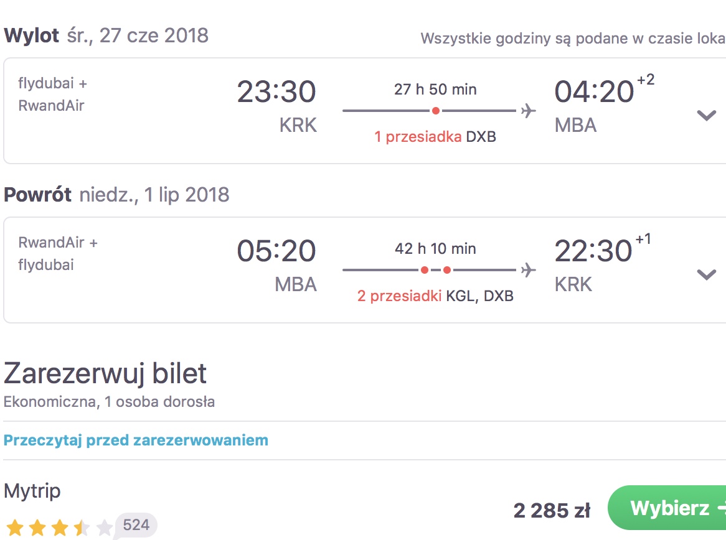726x540 pixels.
Task: Click the Mytrip star rating icons
Action: pyautogui.click(x=59, y=527)
